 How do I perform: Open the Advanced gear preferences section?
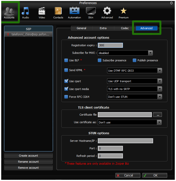(x=107, y=13)
